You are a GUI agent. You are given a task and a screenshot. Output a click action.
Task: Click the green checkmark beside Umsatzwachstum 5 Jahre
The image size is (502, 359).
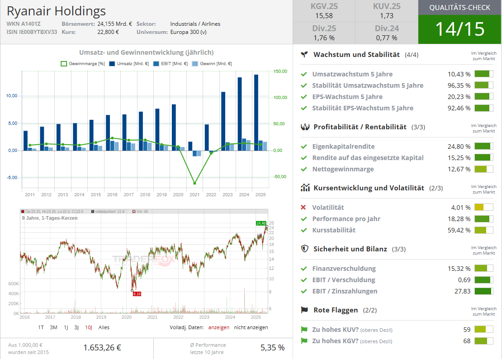[x=304, y=74]
